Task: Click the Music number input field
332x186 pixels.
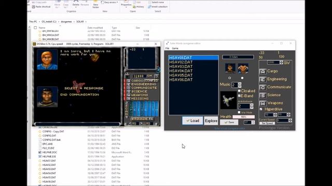Action: (234, 85)
